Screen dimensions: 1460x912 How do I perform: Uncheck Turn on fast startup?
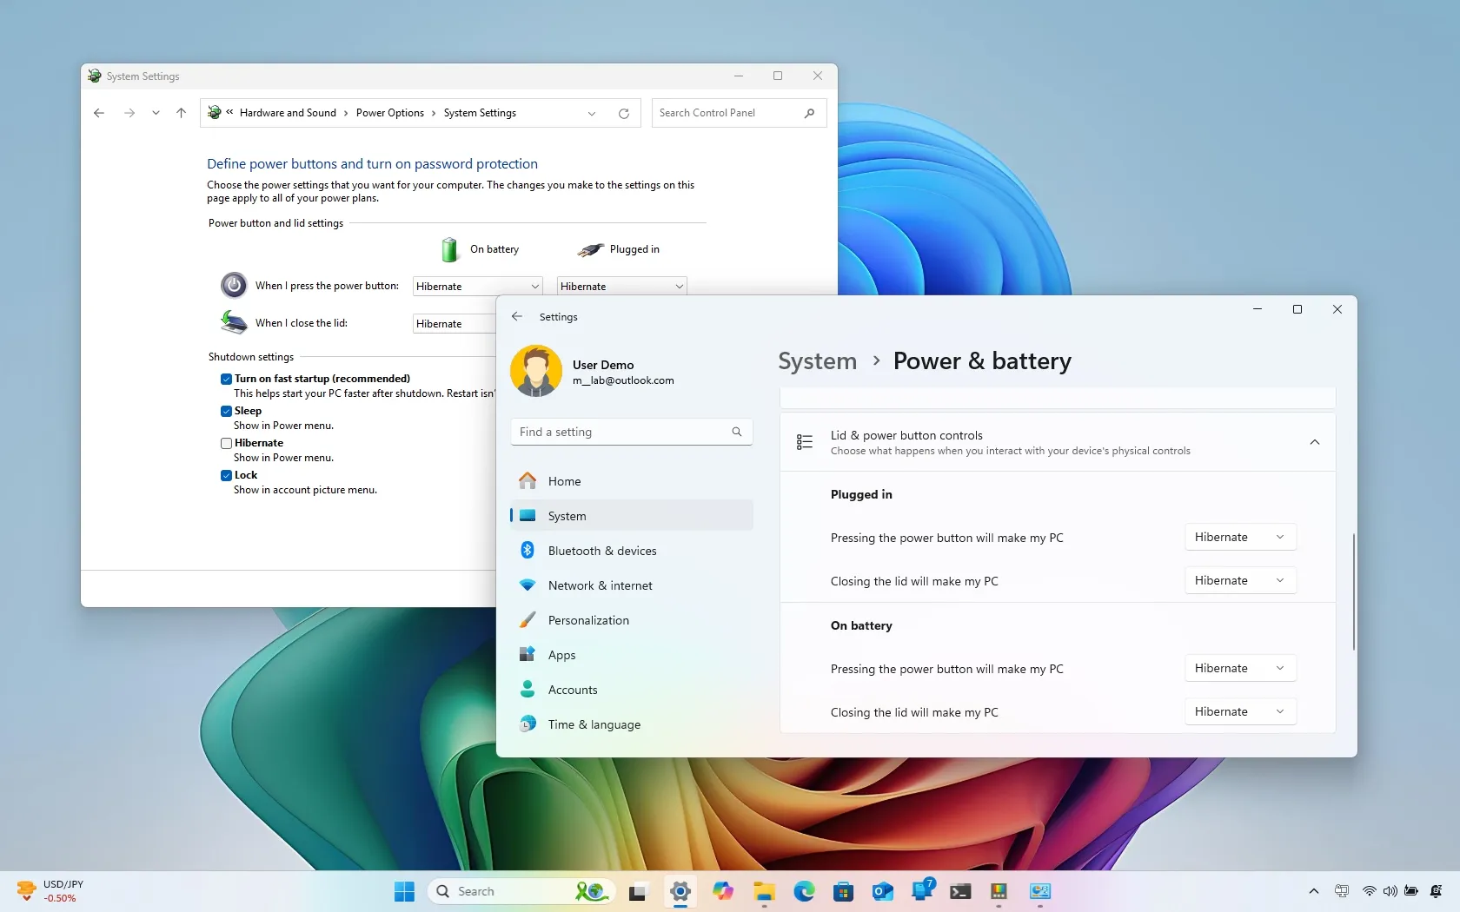(226, 378)
